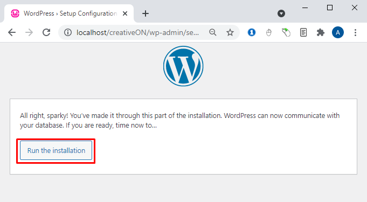This screenshot has width=367, height=202.
Task: Click the mouse extension icon
Action: pyautogui.click(x=269, y=32)
